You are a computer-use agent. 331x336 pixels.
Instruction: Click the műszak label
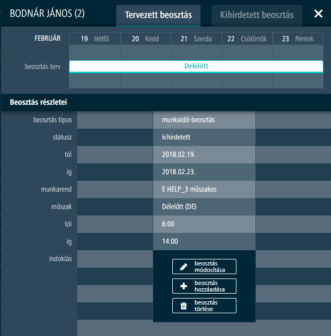tap(61, 207)
